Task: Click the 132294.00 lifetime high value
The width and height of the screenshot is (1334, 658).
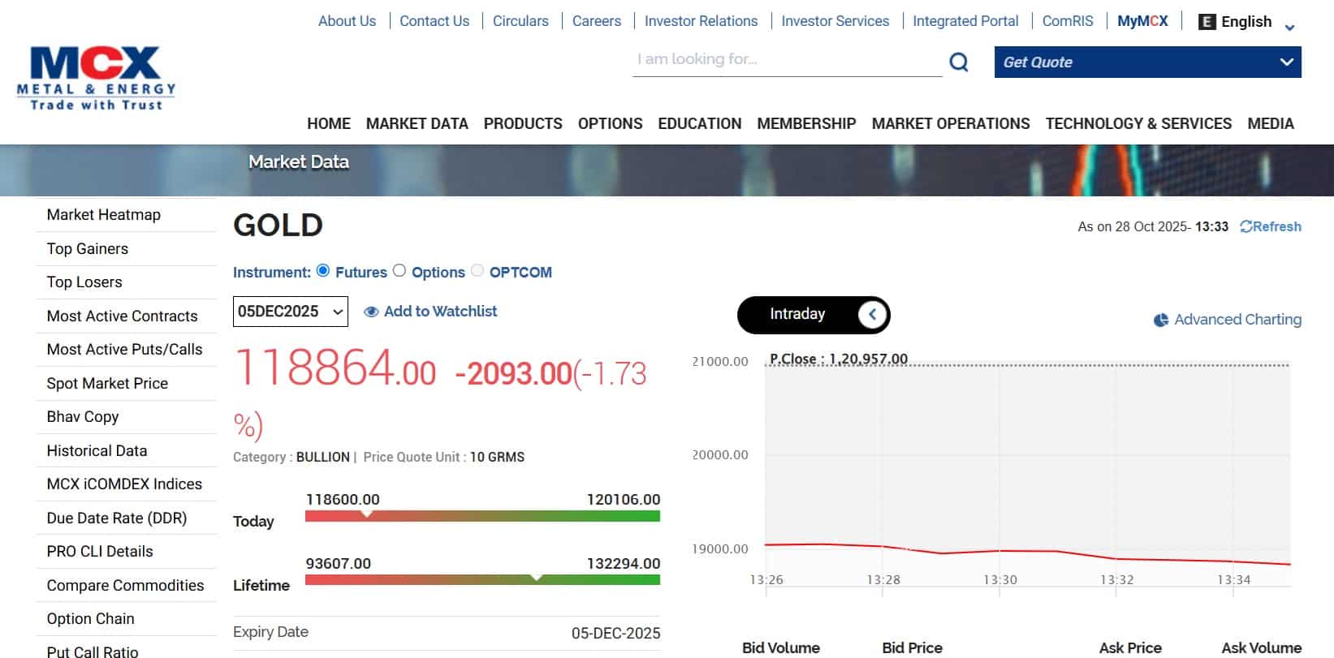Action: [x=624, y=564]
